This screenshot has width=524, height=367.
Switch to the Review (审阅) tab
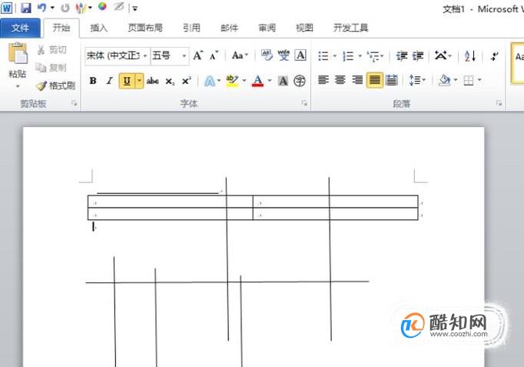tap(267, 28)
